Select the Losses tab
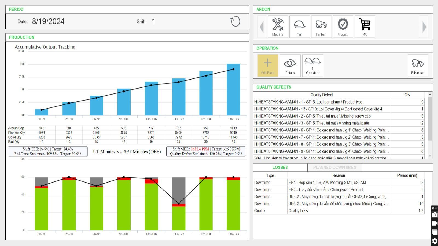 pos(280,168)
